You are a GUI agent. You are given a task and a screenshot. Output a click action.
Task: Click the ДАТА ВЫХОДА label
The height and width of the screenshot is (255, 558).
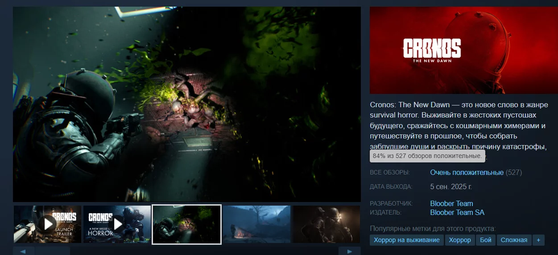point(391,186)
